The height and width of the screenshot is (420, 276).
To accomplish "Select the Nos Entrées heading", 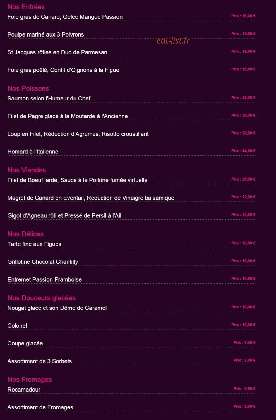I will coord(26,7).
